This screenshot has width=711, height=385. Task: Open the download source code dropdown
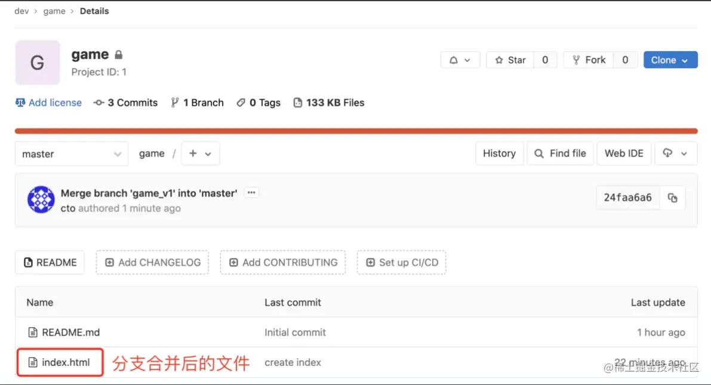[676, 153]
